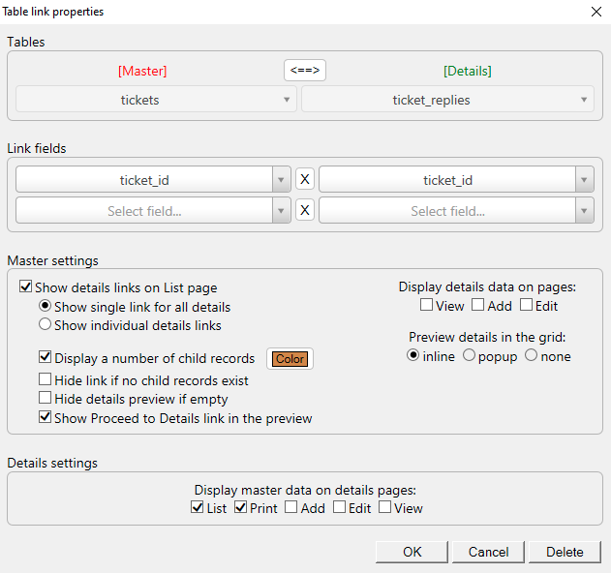The width and height of the screenshot is (611, 573).
Task: Toggle Display a number of child records
Action: (46, 358)
